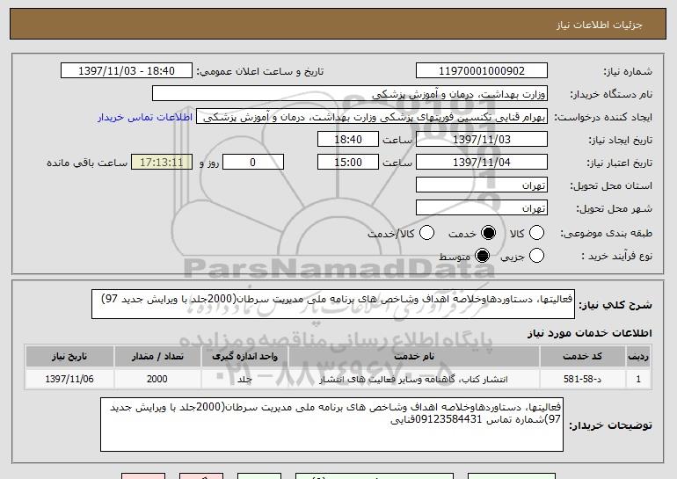Select the متوسط purchase type radio
Viewport: 677px width, 479px height.
tap(483, 256)
